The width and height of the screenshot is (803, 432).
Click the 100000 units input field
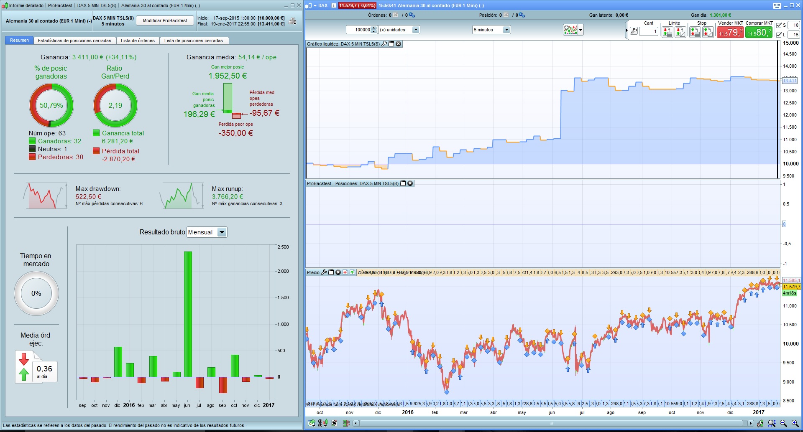(359, 30)
